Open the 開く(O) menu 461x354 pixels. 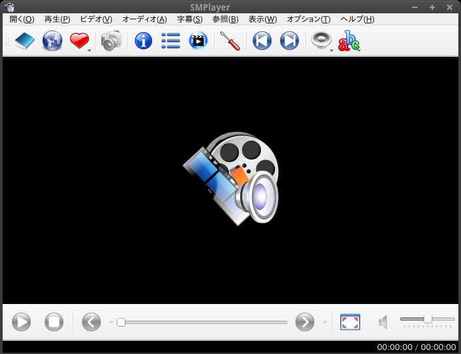point(22,19)
